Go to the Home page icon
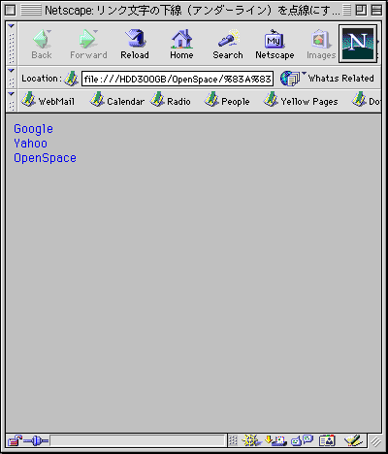 tap(181, 45)
